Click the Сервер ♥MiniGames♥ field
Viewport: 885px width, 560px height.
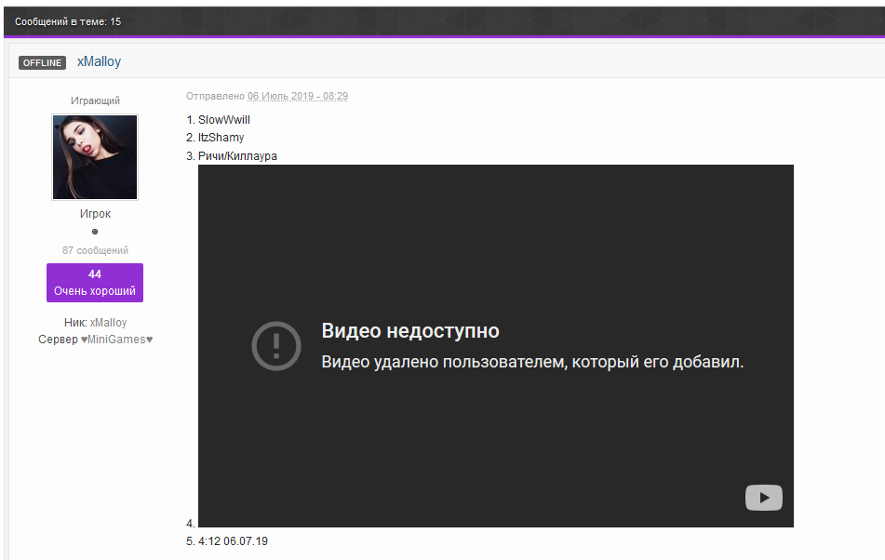point(95,340)
